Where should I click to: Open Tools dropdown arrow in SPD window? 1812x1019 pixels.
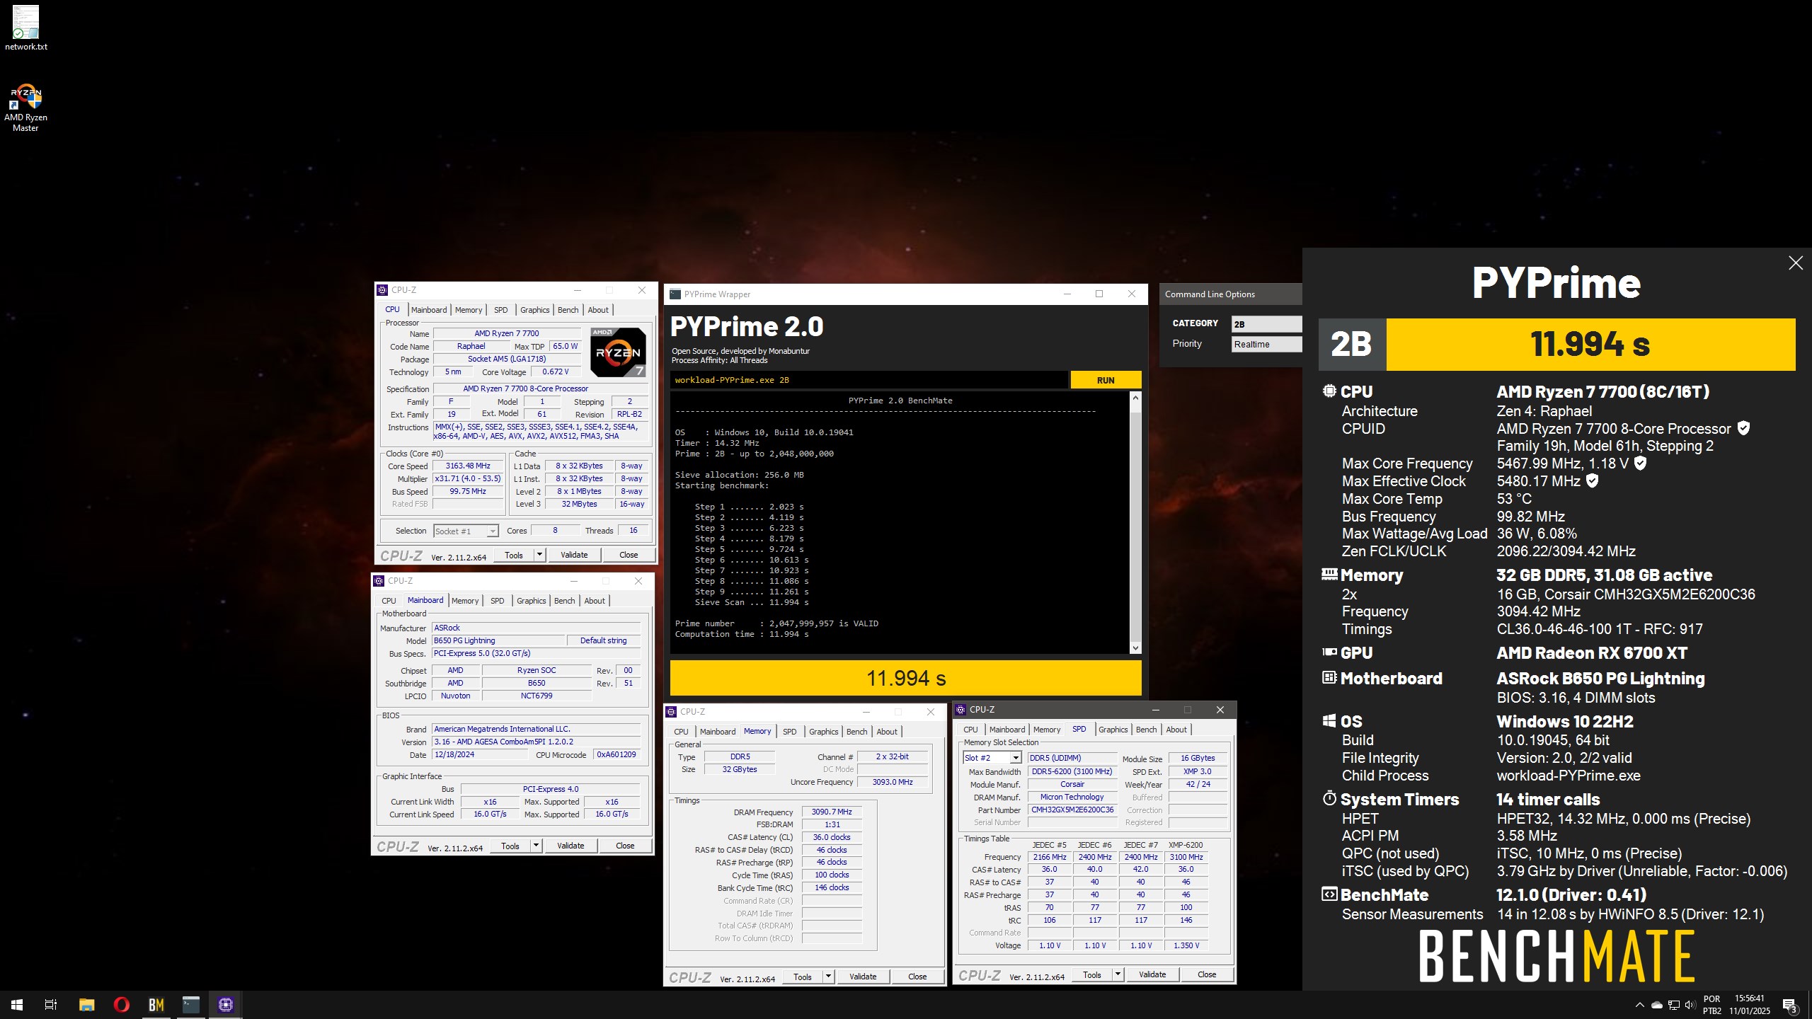pos(1118,974)
